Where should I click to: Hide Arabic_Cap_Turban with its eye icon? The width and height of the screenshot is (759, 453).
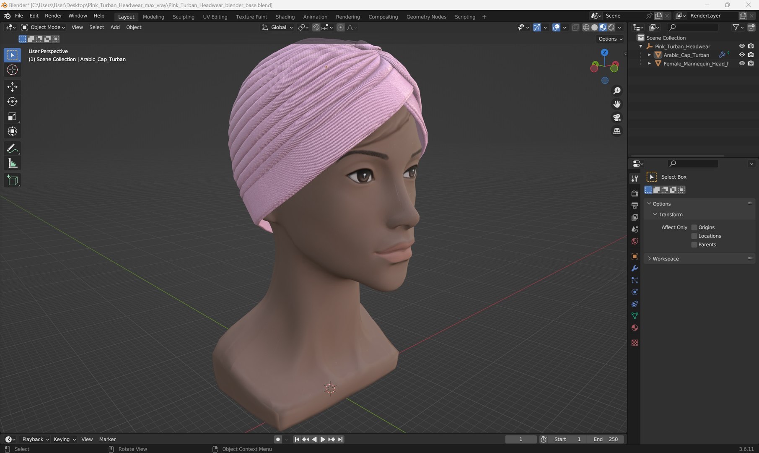tap(742, 55)
